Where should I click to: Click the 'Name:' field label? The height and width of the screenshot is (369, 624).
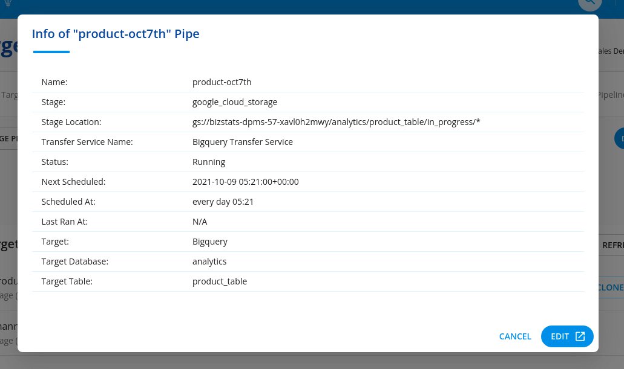54,82
